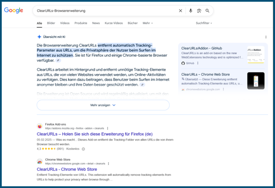Viewport: 275px width, 188px height.
Task: Select the Alle tab
Action: [x=39, y=23]
